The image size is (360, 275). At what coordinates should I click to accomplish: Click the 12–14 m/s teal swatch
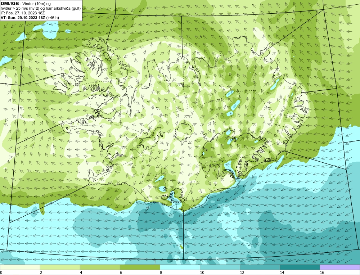click(260, 267)
